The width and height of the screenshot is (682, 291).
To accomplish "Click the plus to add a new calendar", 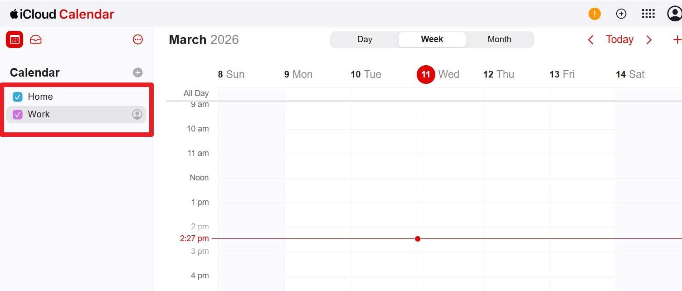I will tap(137, 72).
